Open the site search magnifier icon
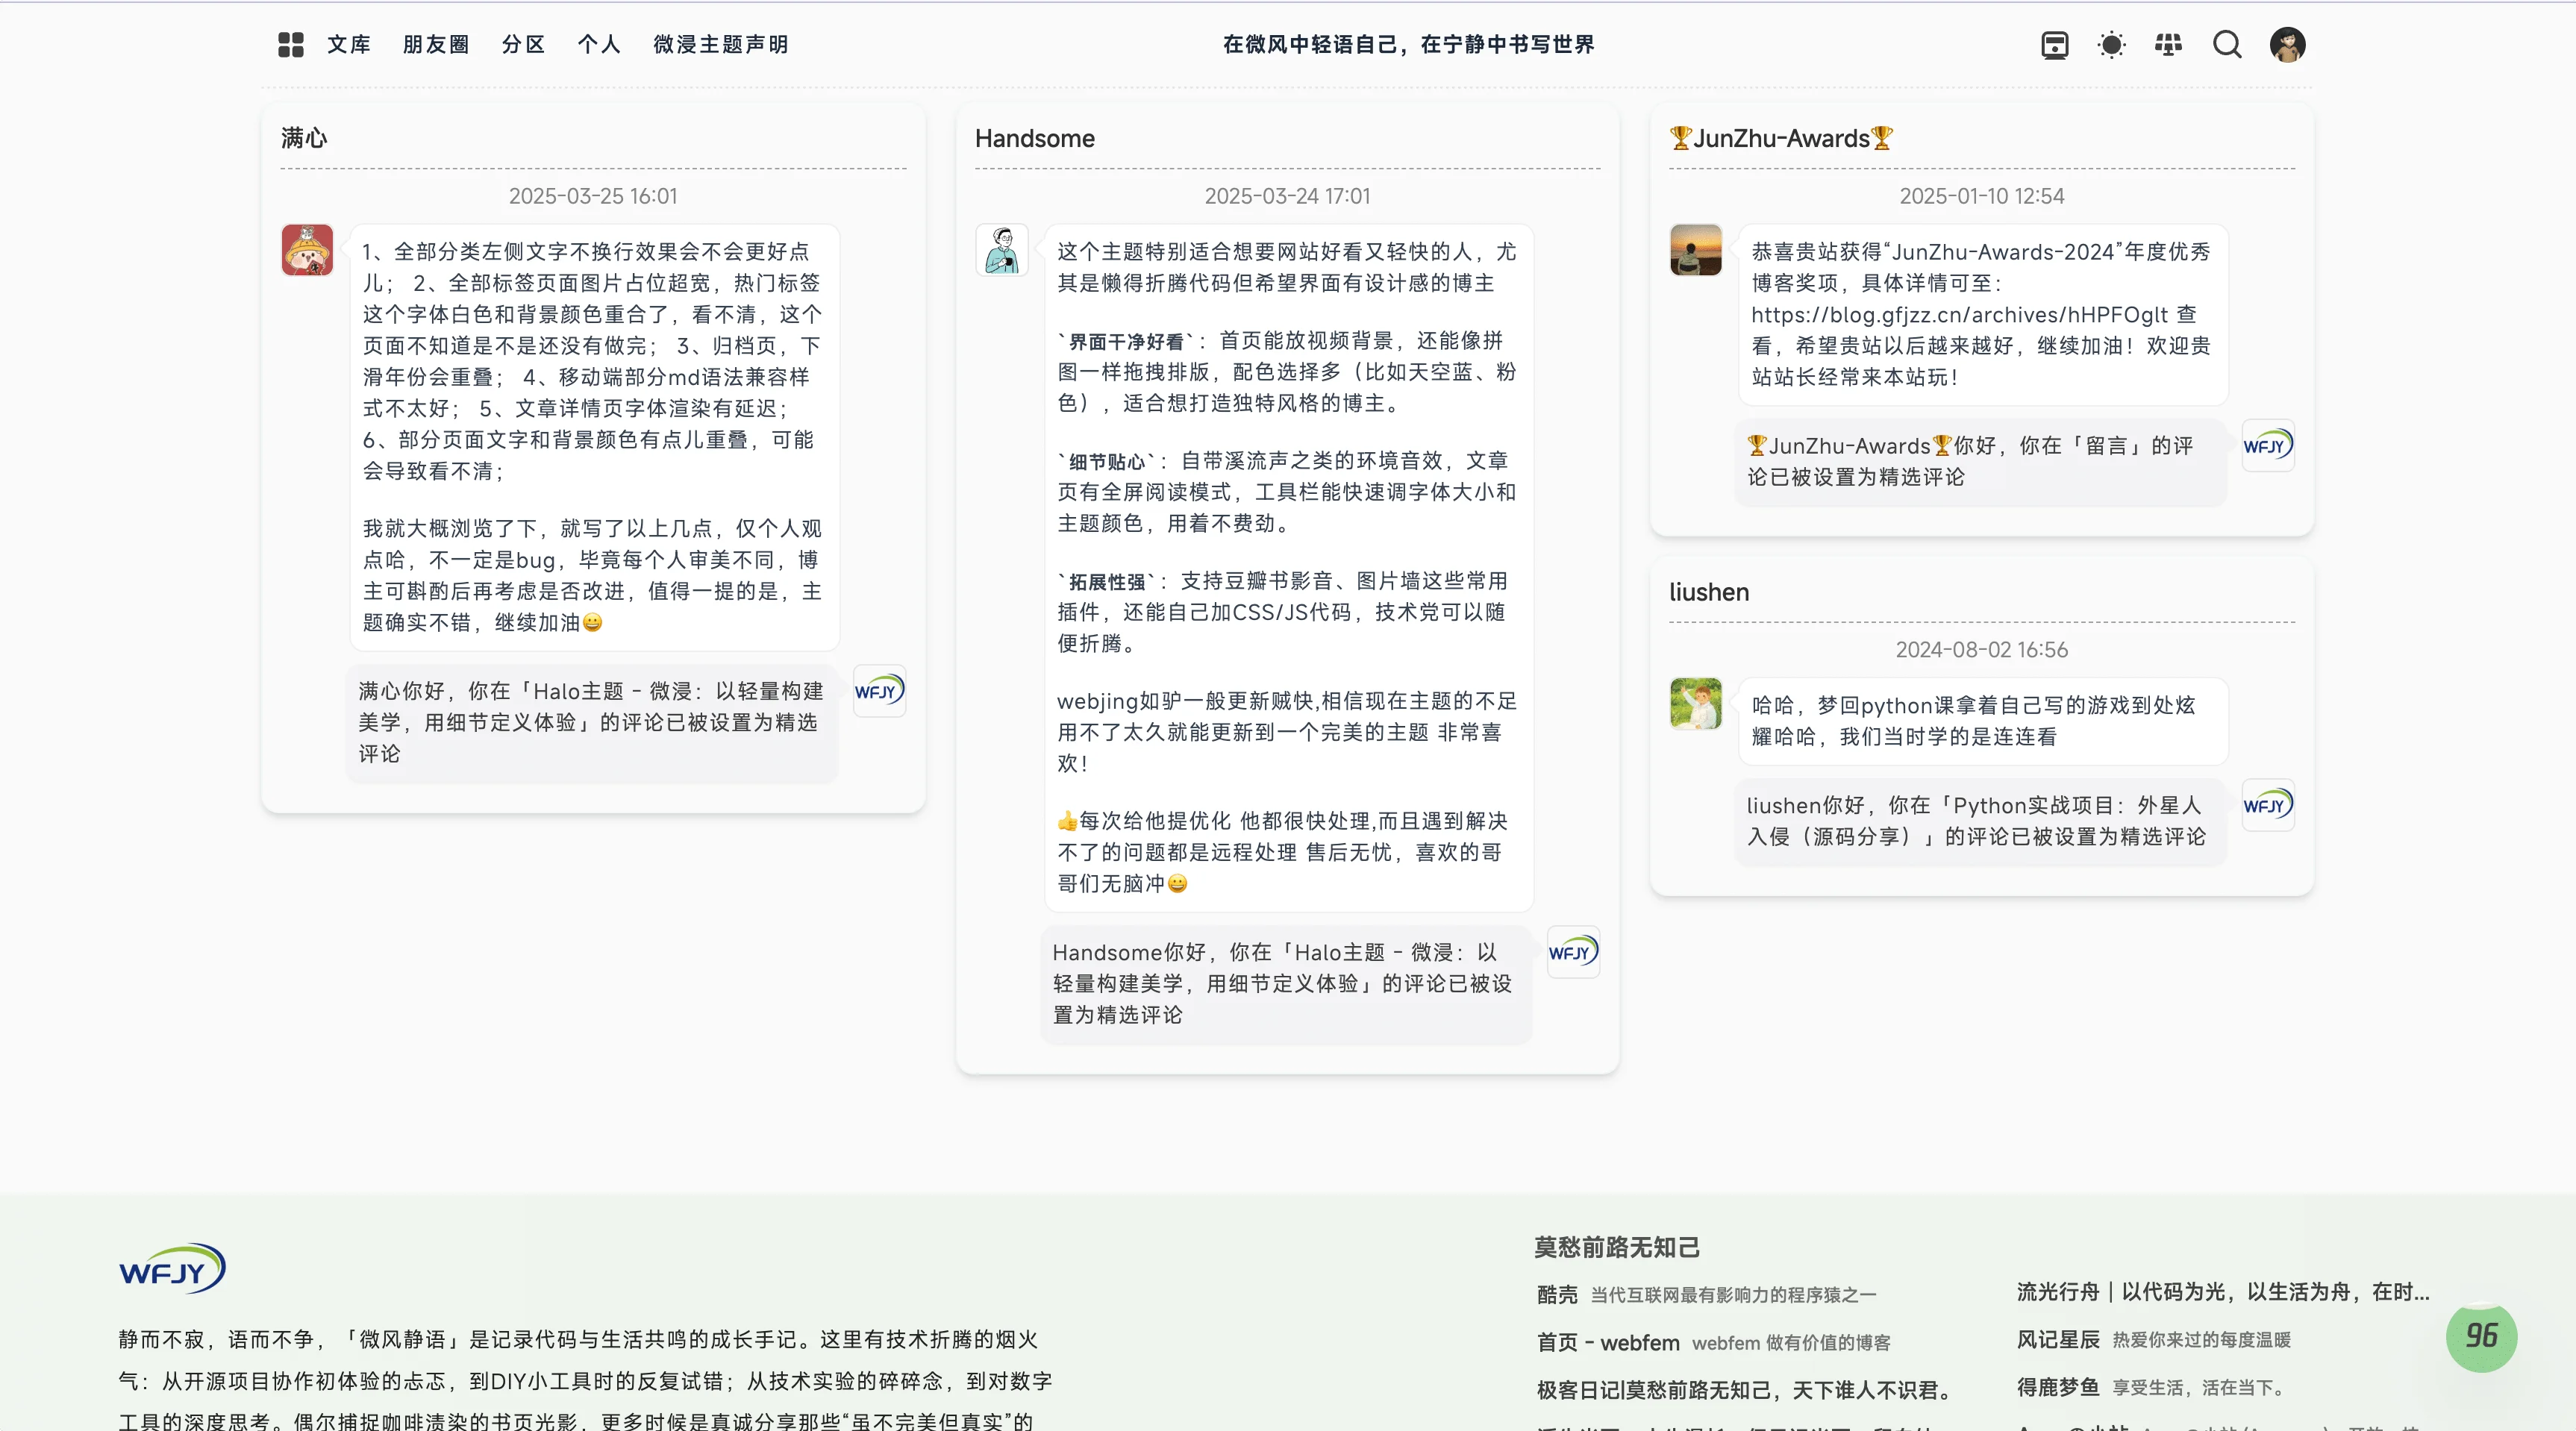Image resolution: width=2576 pixels, height=1431 pixels. tap(2227, 45)
